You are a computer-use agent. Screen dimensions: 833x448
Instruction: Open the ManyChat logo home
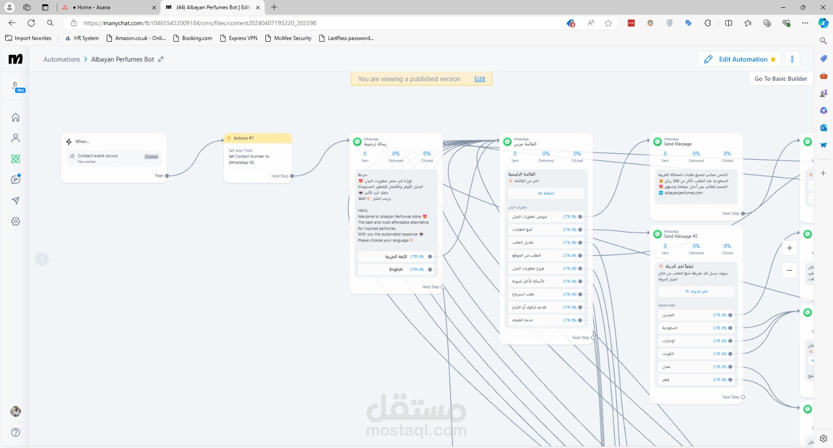[16, 59]
